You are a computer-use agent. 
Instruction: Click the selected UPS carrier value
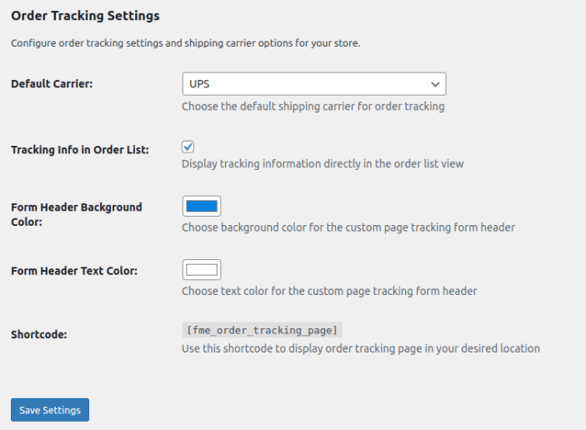click(198, 84)
